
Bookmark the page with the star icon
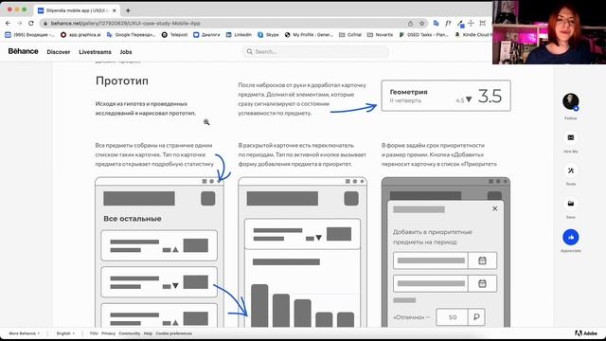tap(421, 23)
